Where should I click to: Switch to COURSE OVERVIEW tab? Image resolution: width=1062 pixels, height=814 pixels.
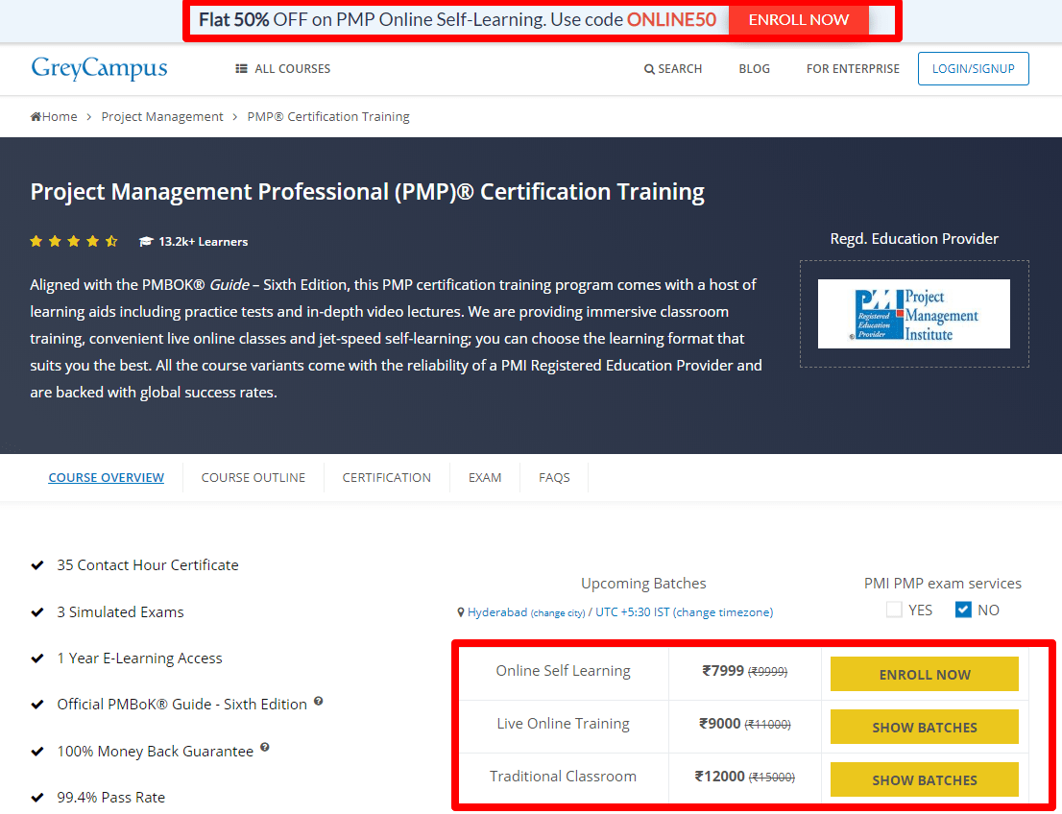pos(107,477)
